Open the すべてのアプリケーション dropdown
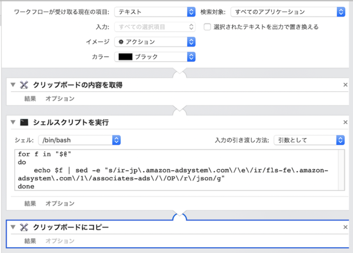The height and width of the screenshot is (253, 353). (288, 12)
